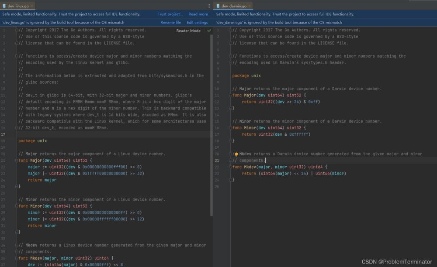Close the dev_darwin.go editor tab

pyautogui.click(x=250, y=6)
